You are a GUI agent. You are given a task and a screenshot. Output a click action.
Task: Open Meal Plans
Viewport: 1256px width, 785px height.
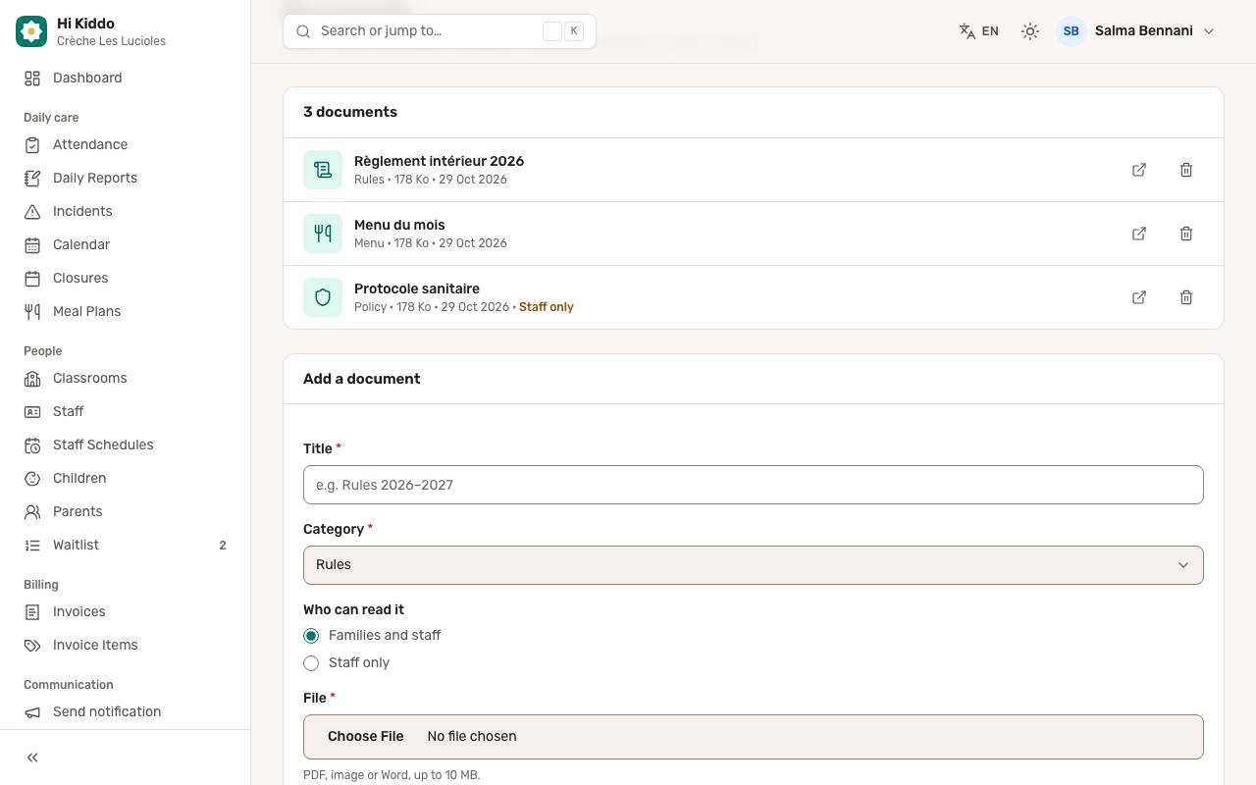click(x=126, y=311)
